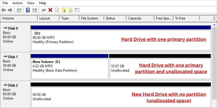Click the settings list icon in toolbar
The width and height of the screenshot is (217, 108).
77,10
